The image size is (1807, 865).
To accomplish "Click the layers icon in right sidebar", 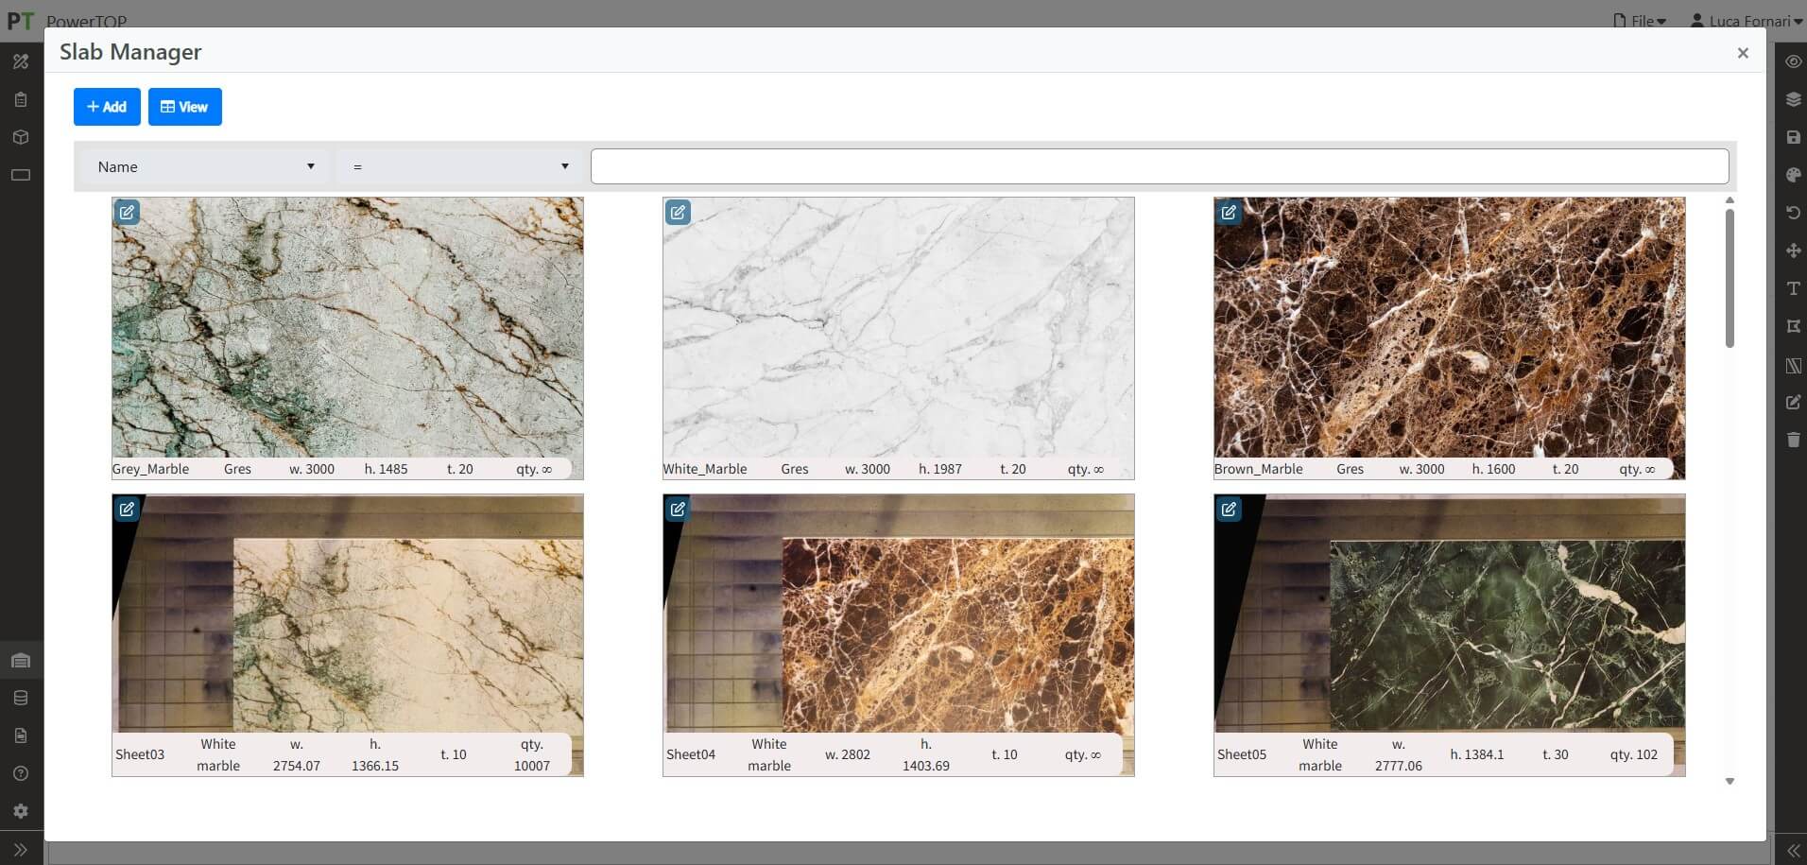I will tap(1793, 99).
